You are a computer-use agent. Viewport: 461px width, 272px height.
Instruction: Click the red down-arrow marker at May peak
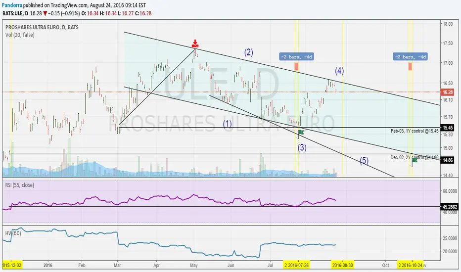195,44
